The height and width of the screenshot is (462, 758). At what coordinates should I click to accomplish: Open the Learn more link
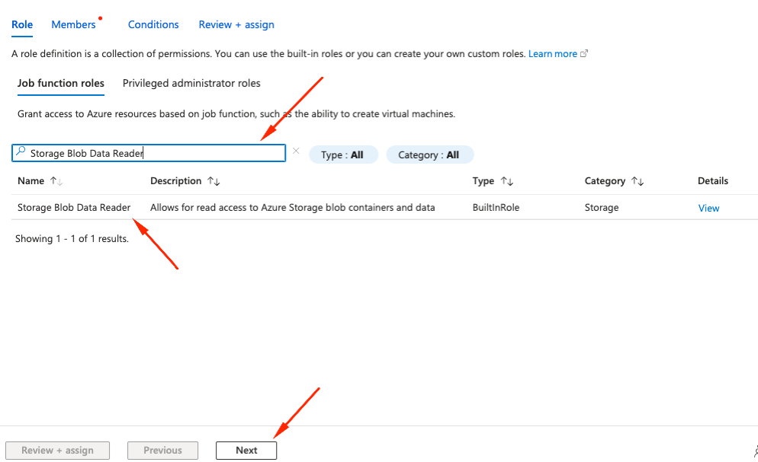tap(553, 54)
